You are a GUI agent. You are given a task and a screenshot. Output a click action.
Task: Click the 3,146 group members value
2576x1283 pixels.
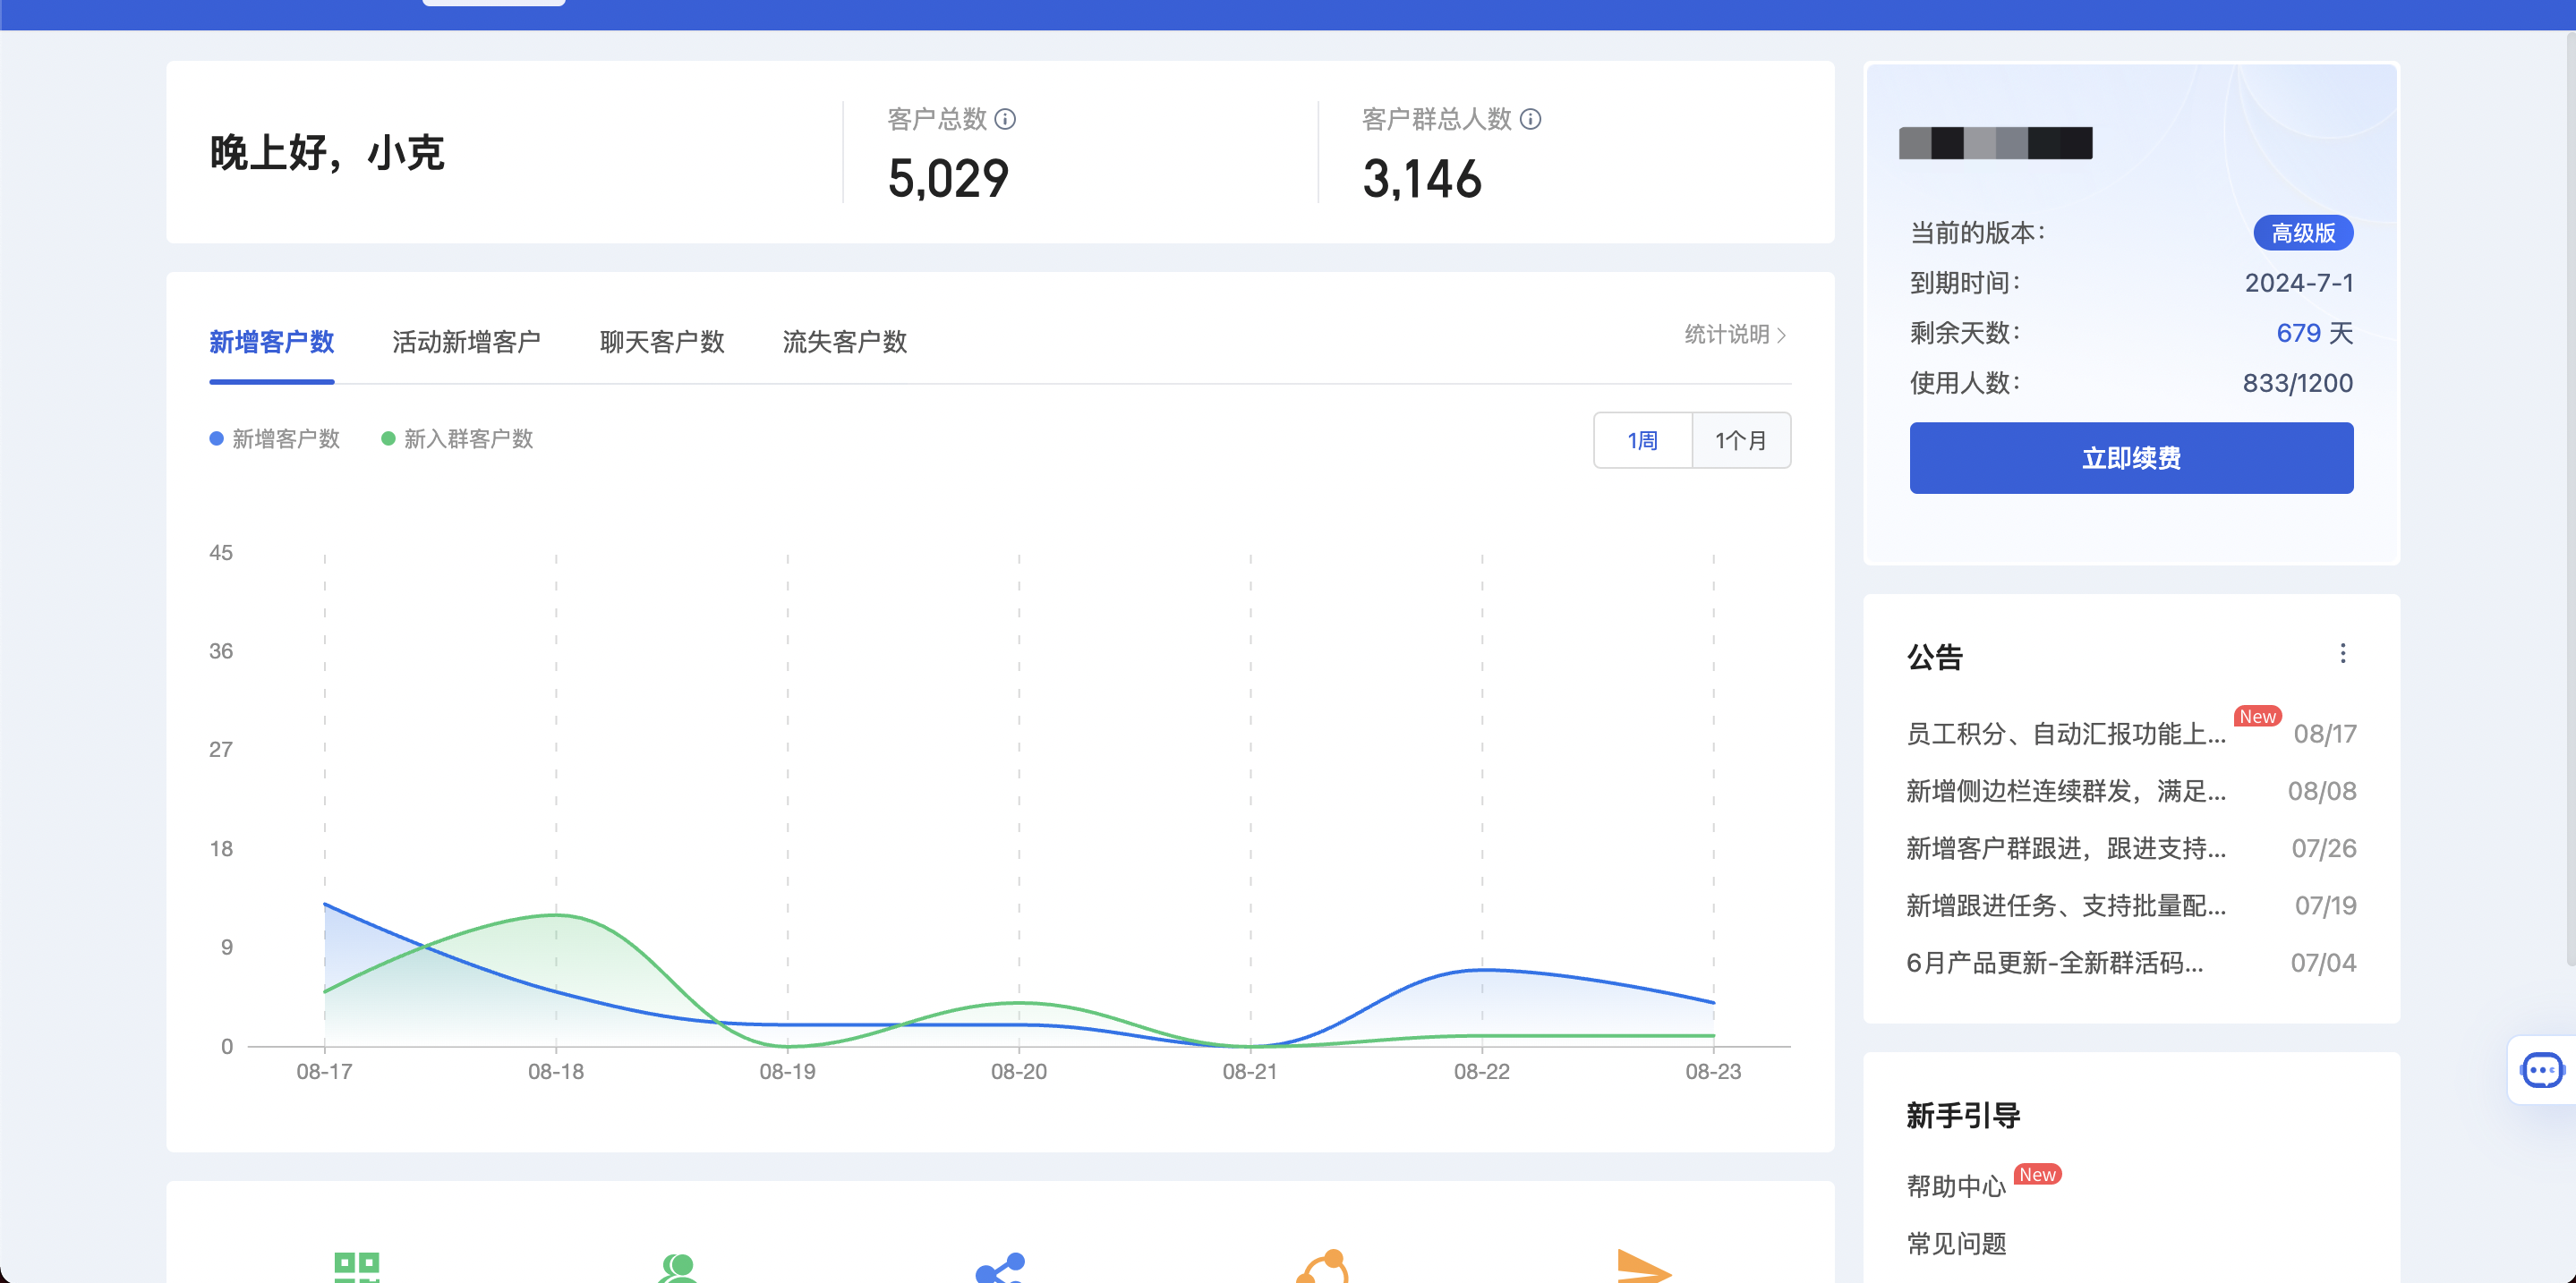click(x=1422, y=179)
